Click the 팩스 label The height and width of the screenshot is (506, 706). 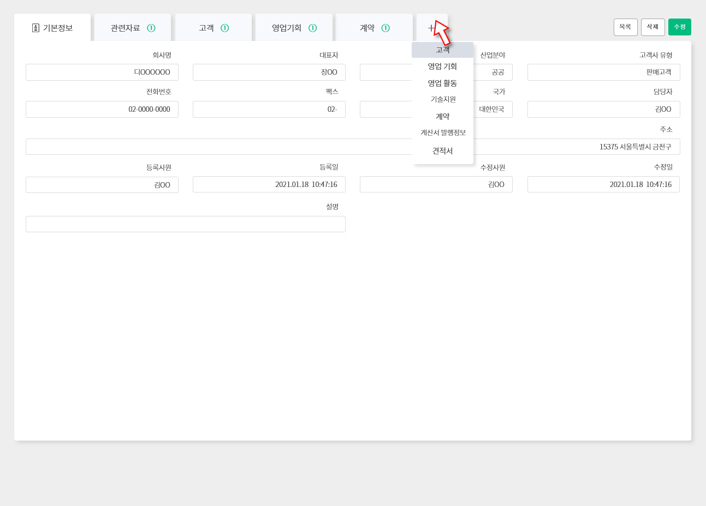coord(332,92)
